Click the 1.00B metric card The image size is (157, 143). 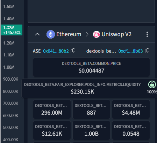[x=91, y=130]
